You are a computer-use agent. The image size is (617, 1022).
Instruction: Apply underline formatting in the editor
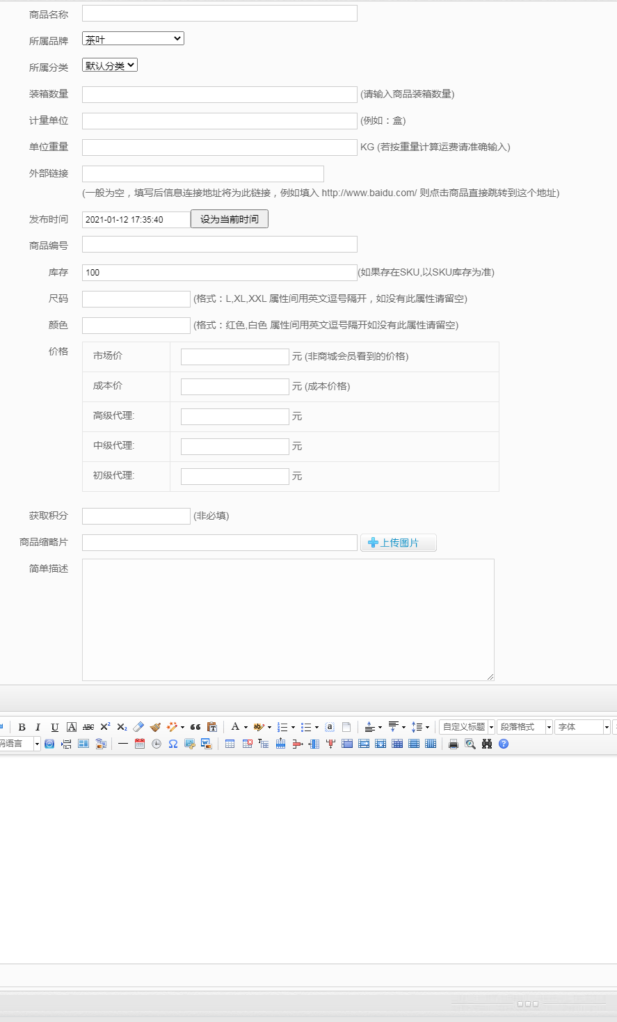(x=54, y=727)
